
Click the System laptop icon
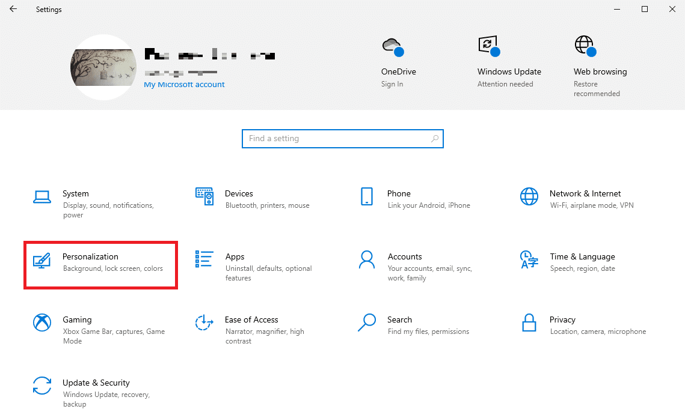point(42,197)
